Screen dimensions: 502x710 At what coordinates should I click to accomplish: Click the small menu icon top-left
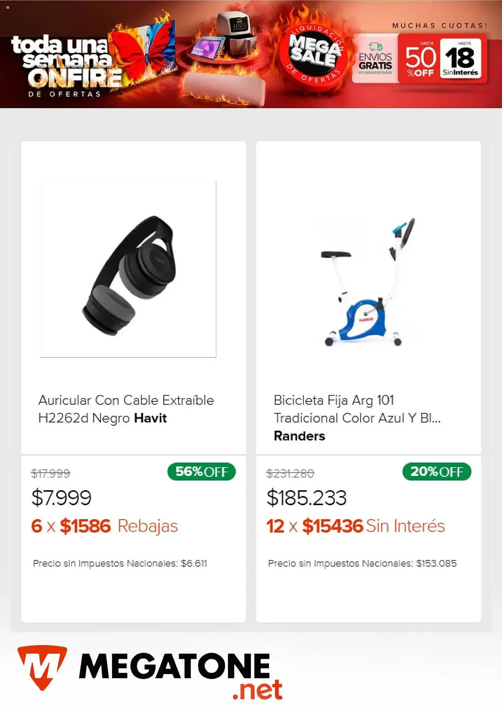point(8,7)
